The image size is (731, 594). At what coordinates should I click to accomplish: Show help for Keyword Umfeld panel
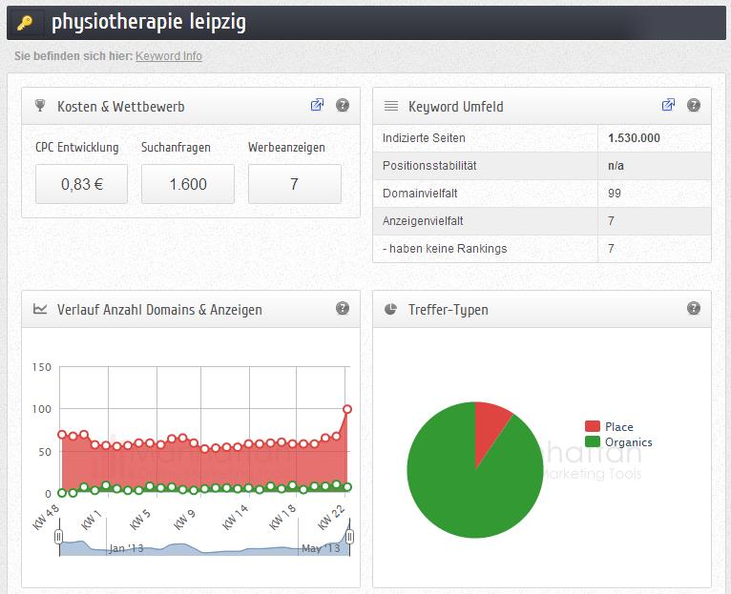pos(694,105)
